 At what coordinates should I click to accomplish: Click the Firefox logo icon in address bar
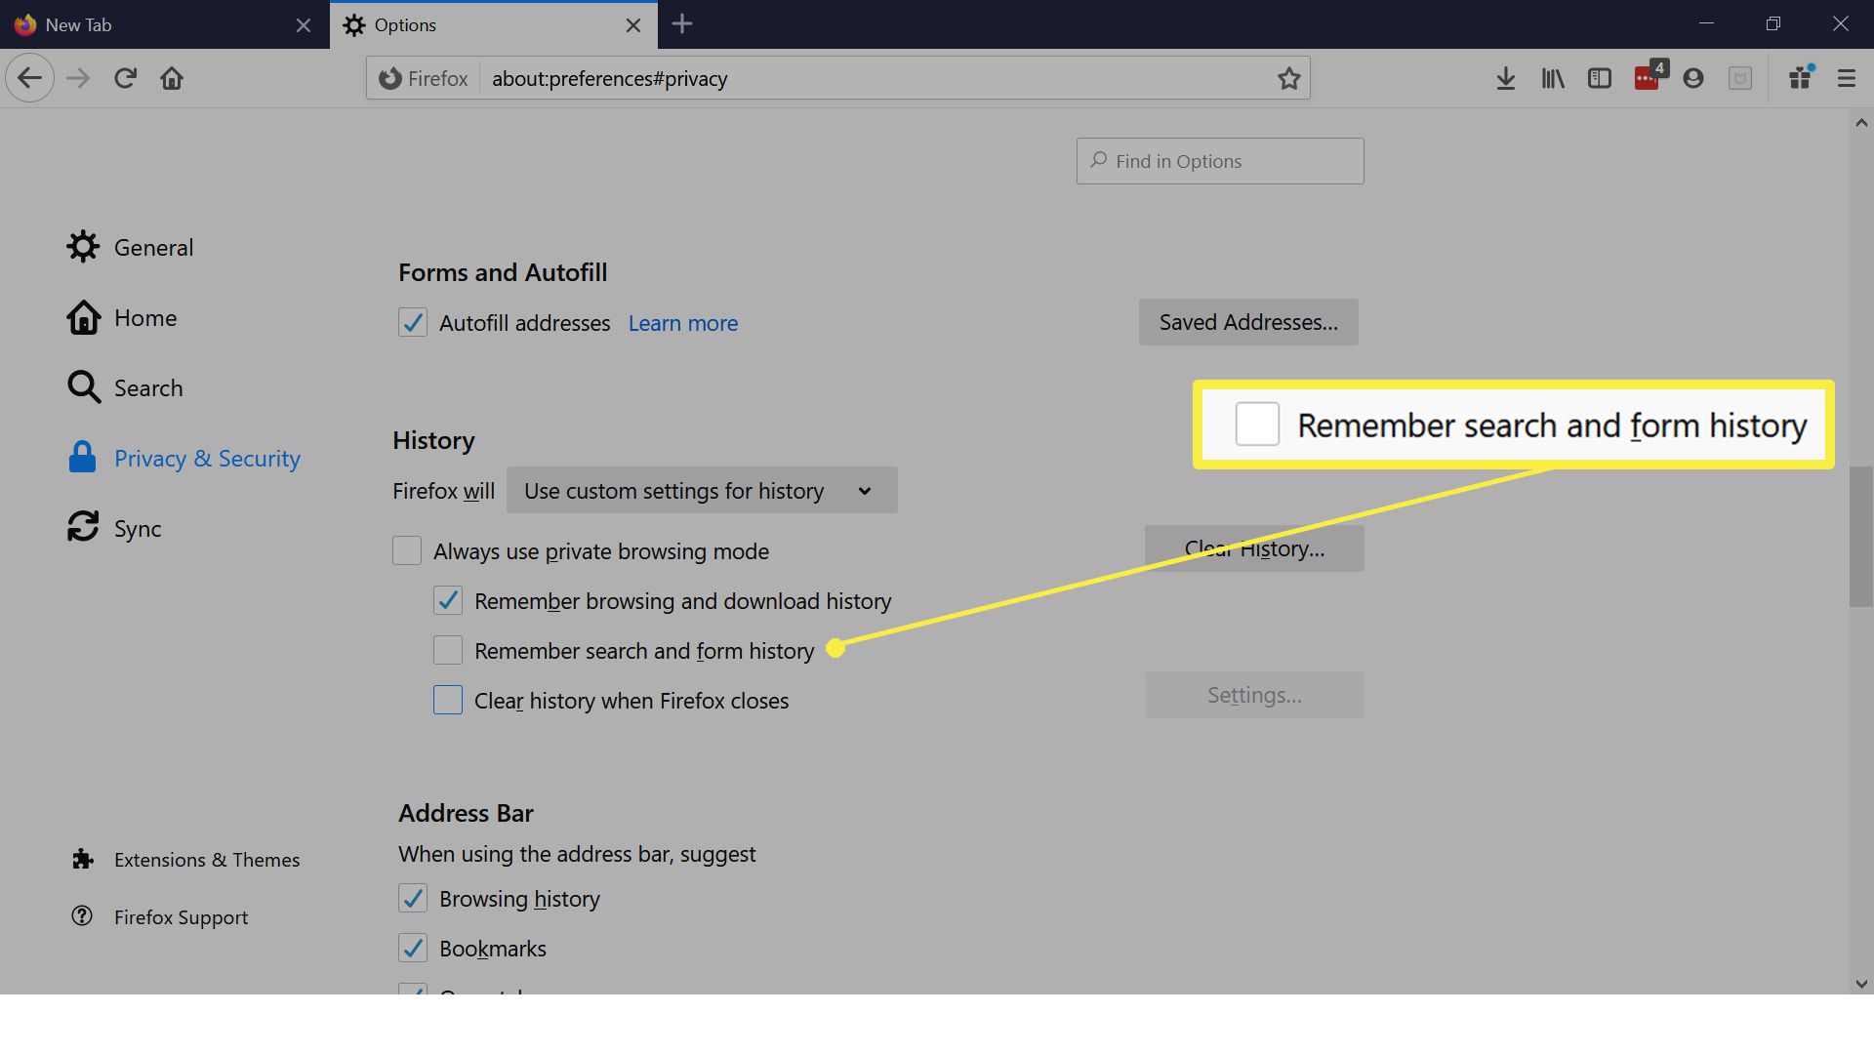pos(388,77)
